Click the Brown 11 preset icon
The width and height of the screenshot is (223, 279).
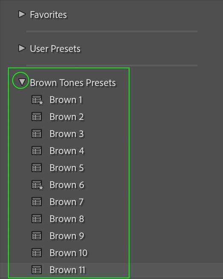(x=37, y=270)
